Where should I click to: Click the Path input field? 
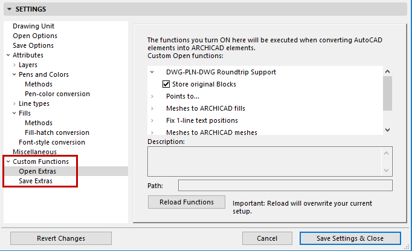click(x=285, y=185)
